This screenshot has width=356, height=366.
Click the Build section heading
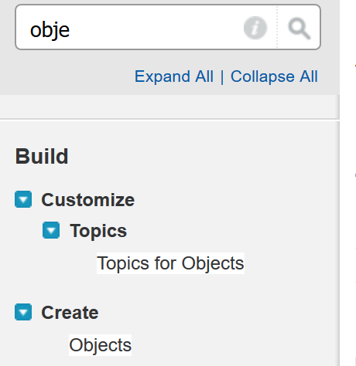pos(42,156)
